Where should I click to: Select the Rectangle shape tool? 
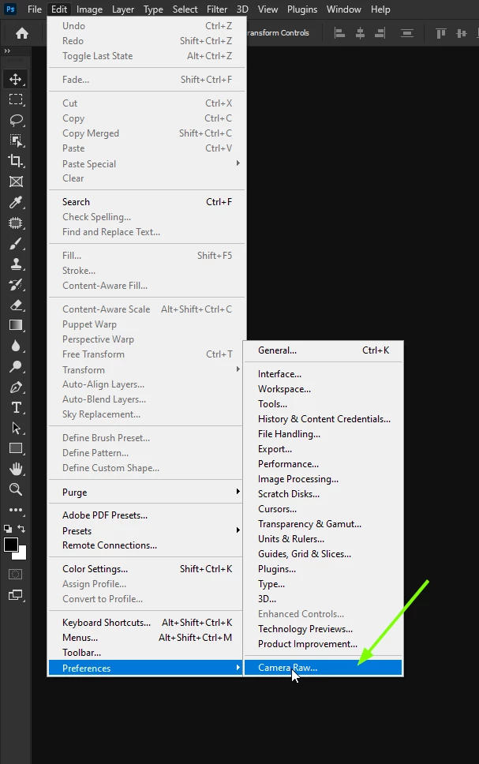16,448
